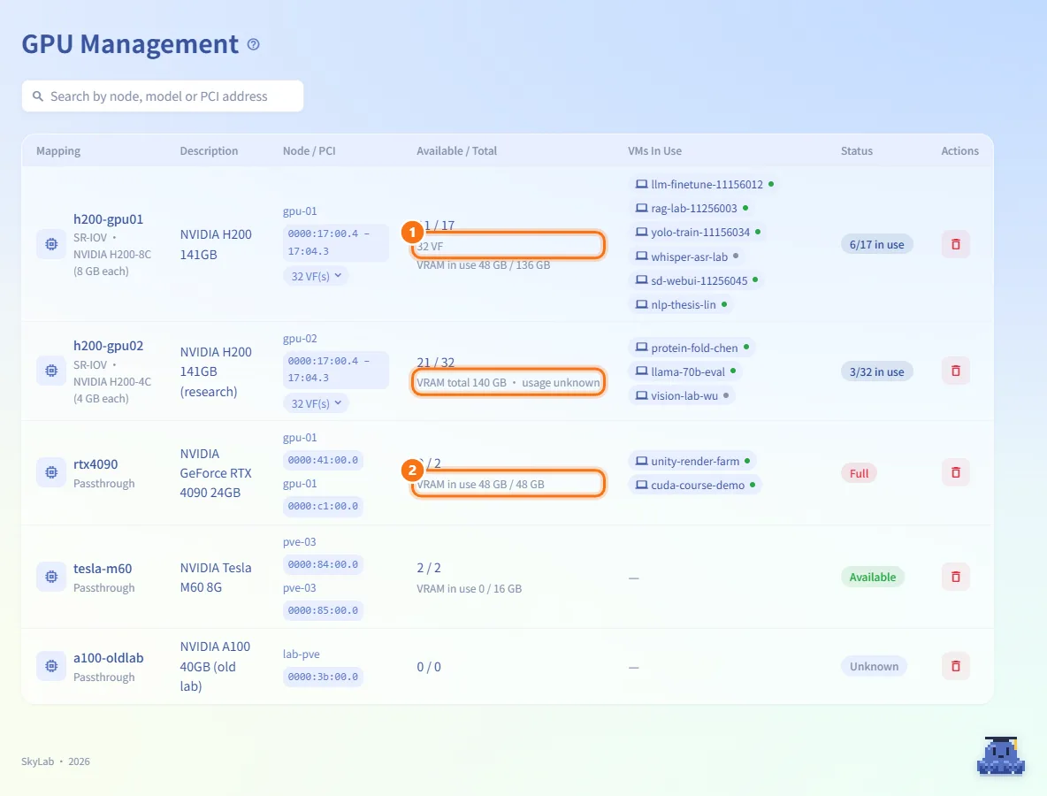Click the Unknown status badge

[874, 667]
